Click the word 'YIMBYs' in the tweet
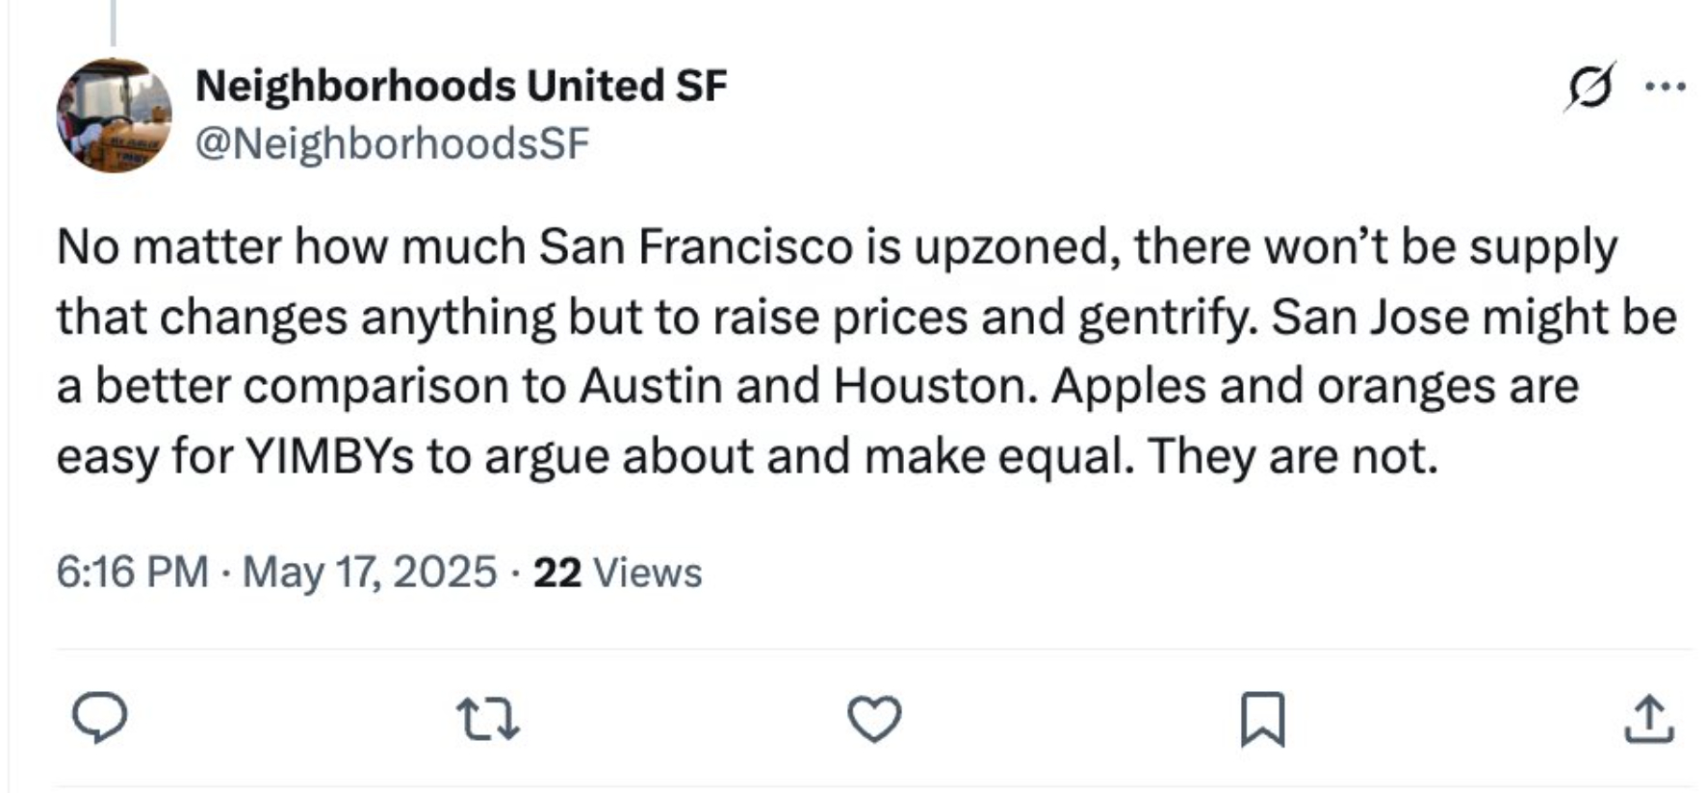 tap(330, 456)
